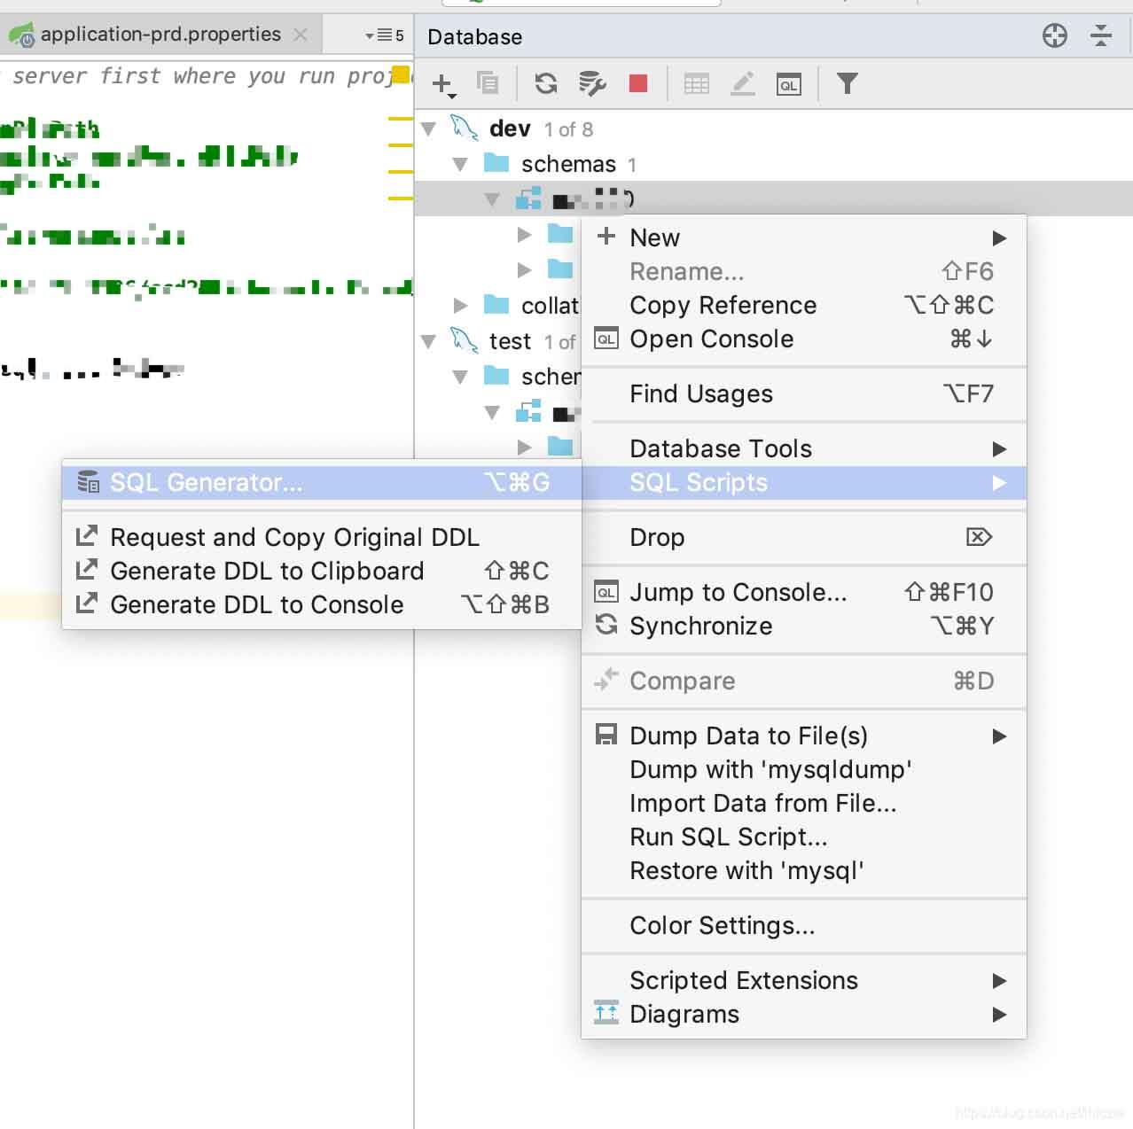This screenshot has width=1133, height=1129.
Task: Click the filter funnel icon
Action: [x=847, y=84]
